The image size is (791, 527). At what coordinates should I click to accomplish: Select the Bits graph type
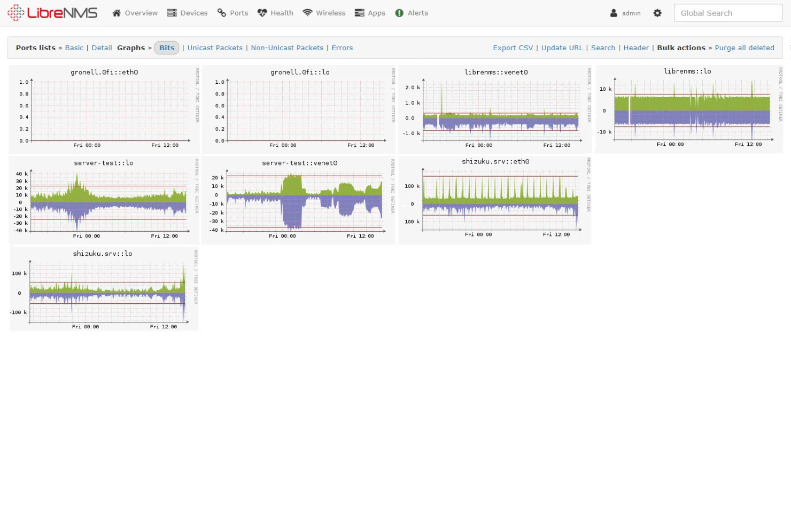[167, 48]
